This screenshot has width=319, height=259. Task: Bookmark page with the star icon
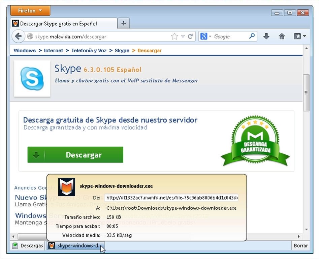point(174,36)
